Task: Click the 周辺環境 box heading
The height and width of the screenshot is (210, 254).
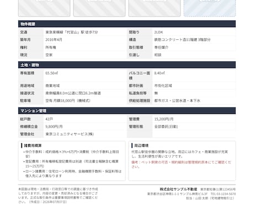Action: tap(141, 145)
